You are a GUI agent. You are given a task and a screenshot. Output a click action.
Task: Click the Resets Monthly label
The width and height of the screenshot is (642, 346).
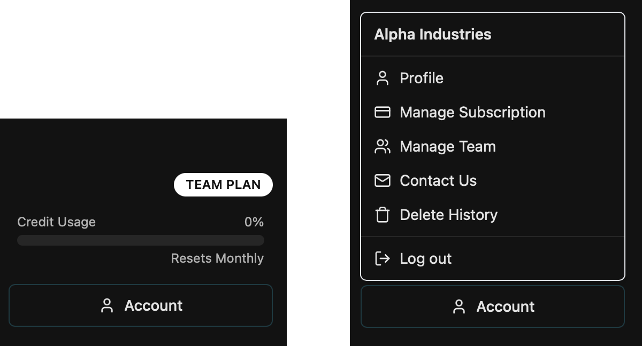217,258
